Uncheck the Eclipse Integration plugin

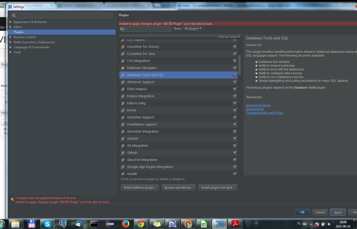click(x=235, y=96)
